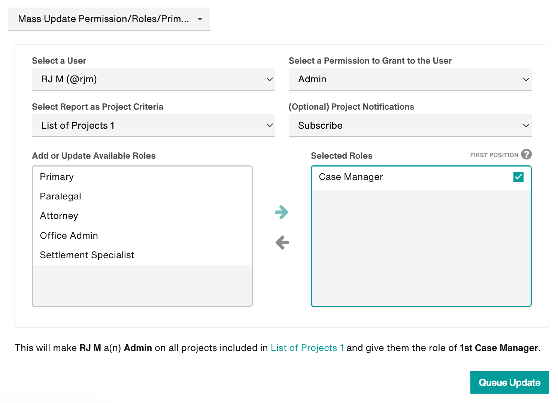The height and width of the screenshot is (403, 558).
Task: Uncheck Case Manager first position checkbox
Action: pyautogui.click(x=518, y=177)
